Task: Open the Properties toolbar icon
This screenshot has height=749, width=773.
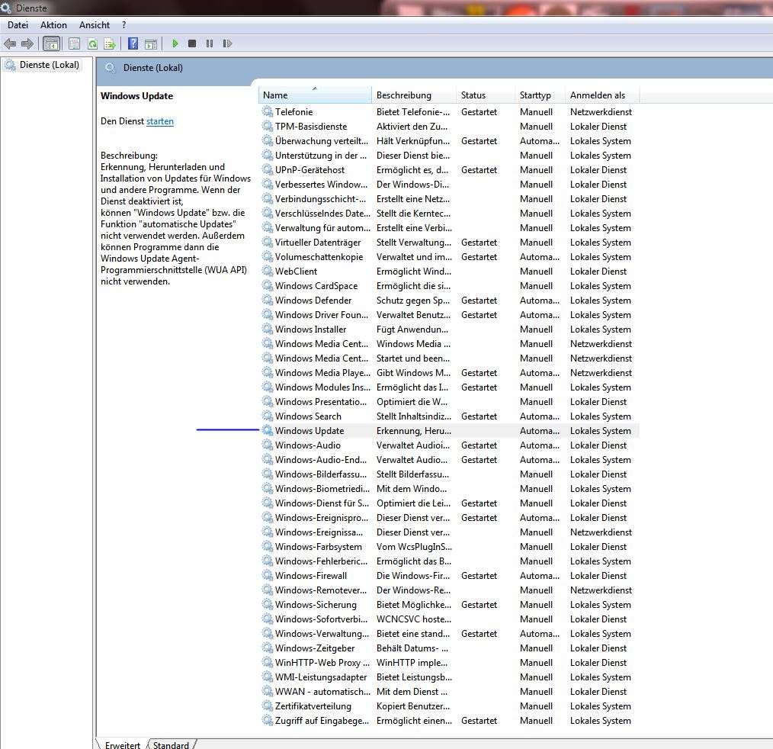Action: 75,44
